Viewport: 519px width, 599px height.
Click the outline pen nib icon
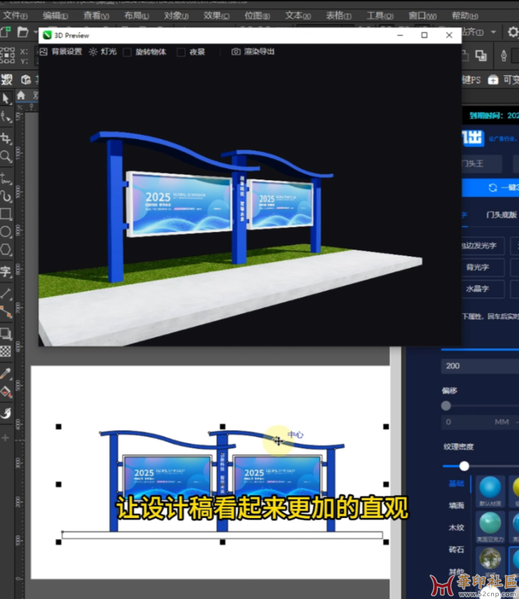click(x=504, y=56)
